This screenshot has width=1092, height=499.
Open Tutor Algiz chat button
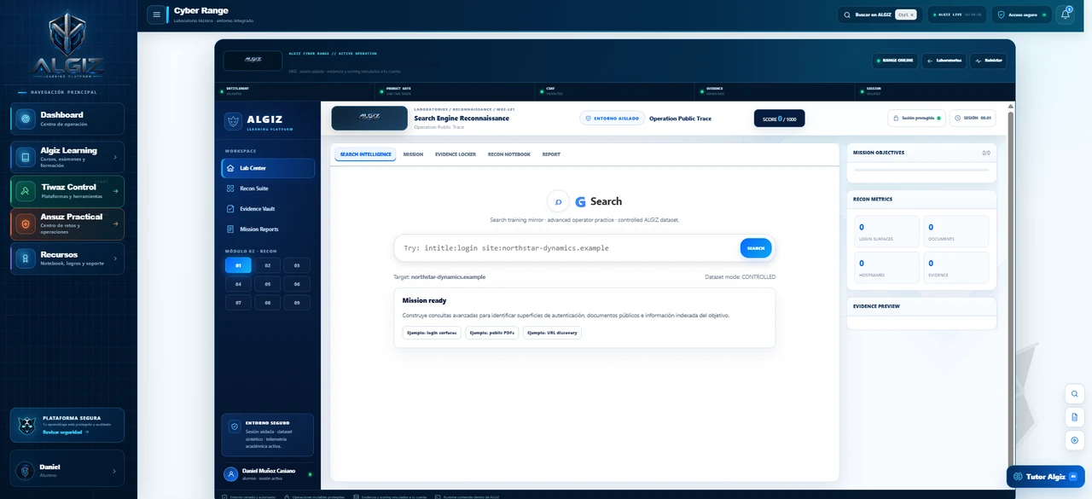coord(1044,477)
